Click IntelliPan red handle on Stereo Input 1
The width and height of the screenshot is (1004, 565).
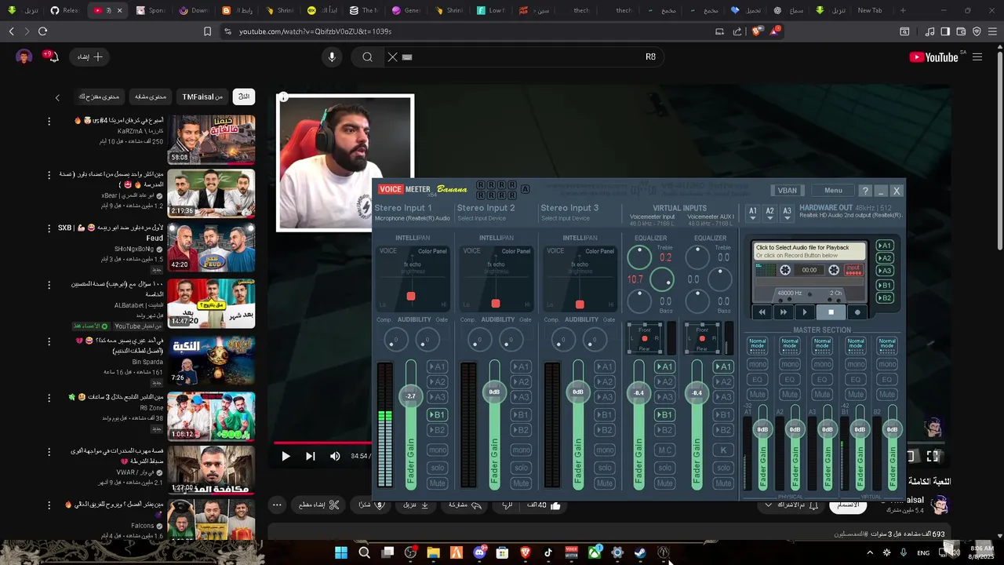[x=411, y=297]
